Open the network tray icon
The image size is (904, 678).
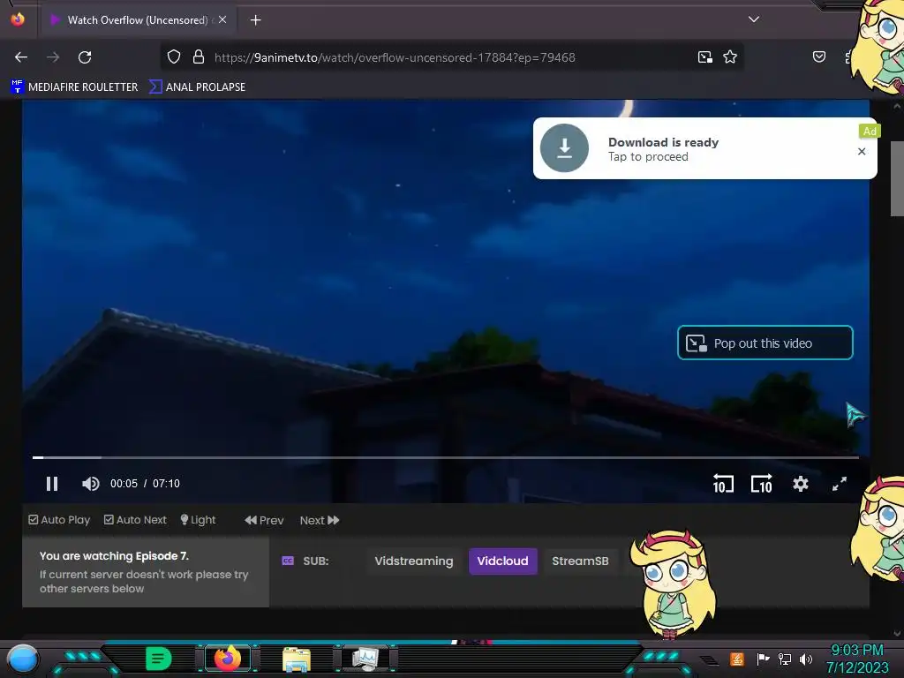point(784,659)
